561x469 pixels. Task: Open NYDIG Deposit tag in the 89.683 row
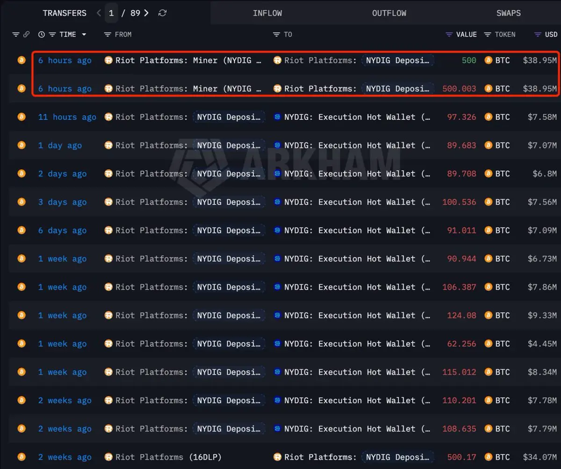point(229,145)
